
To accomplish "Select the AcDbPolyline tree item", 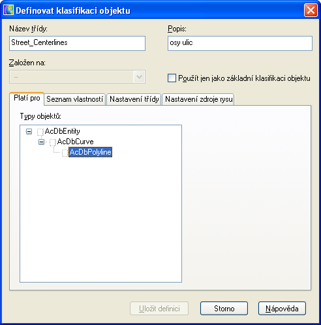I will [x=90, y=152].
